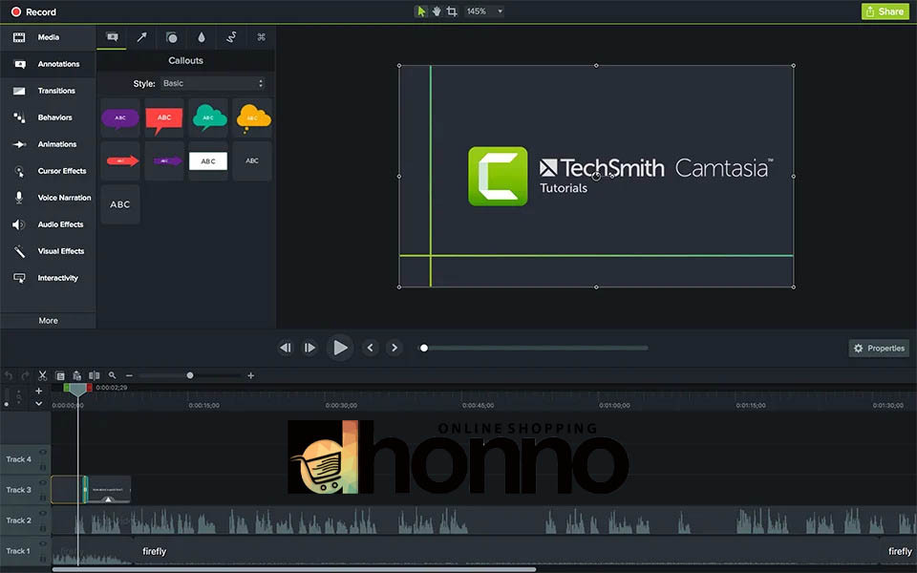Screen dimensions: 917x573
Task: Open the Properties panel button
Action: 879,349
